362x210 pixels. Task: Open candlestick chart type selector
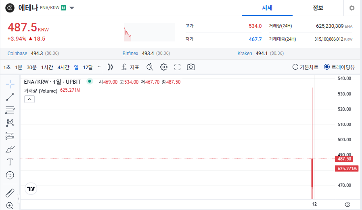110,67
